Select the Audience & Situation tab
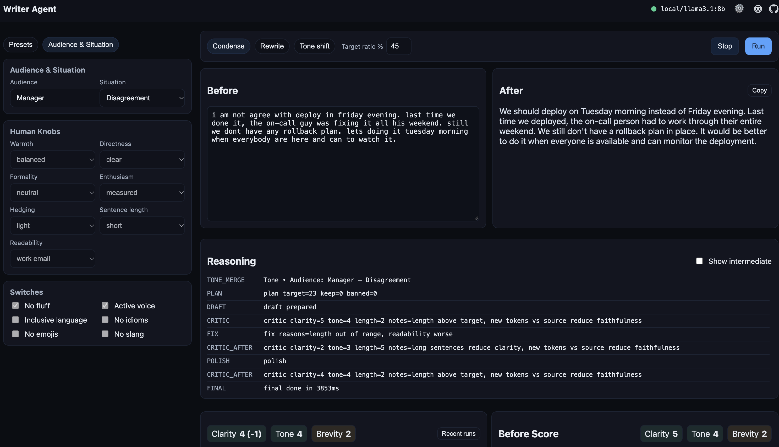Viewport: 779px width, 447px height. [80, 45]
